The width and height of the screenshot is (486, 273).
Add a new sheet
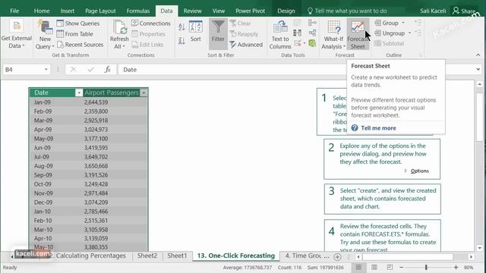click(x=337, y=256)
